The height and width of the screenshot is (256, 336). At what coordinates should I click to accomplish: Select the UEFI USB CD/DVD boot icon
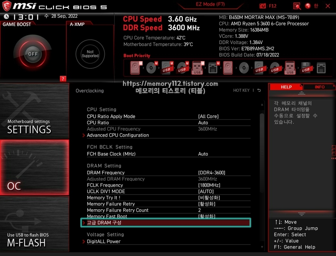[182, 68]
